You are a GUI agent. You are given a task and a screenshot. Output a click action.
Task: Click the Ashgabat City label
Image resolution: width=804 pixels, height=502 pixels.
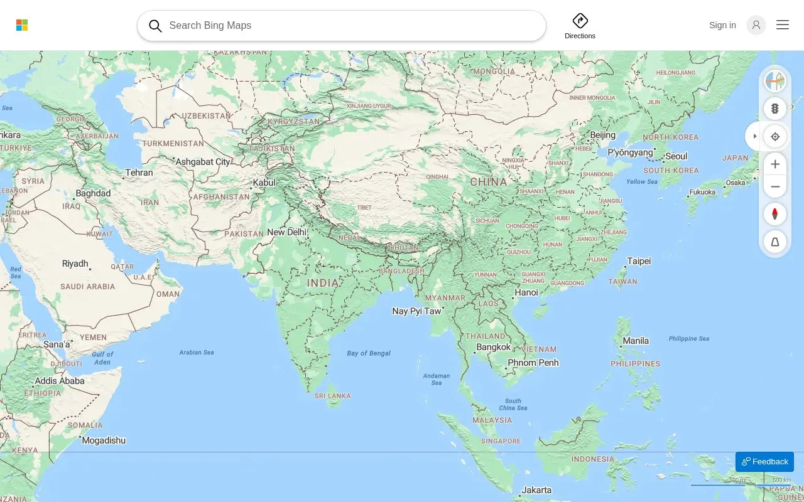[203, 162]
